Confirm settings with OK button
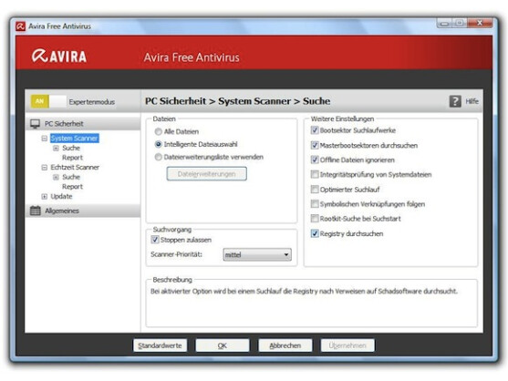Image resolution: width=508 pixels, height=381 pixels. point(223,345)
